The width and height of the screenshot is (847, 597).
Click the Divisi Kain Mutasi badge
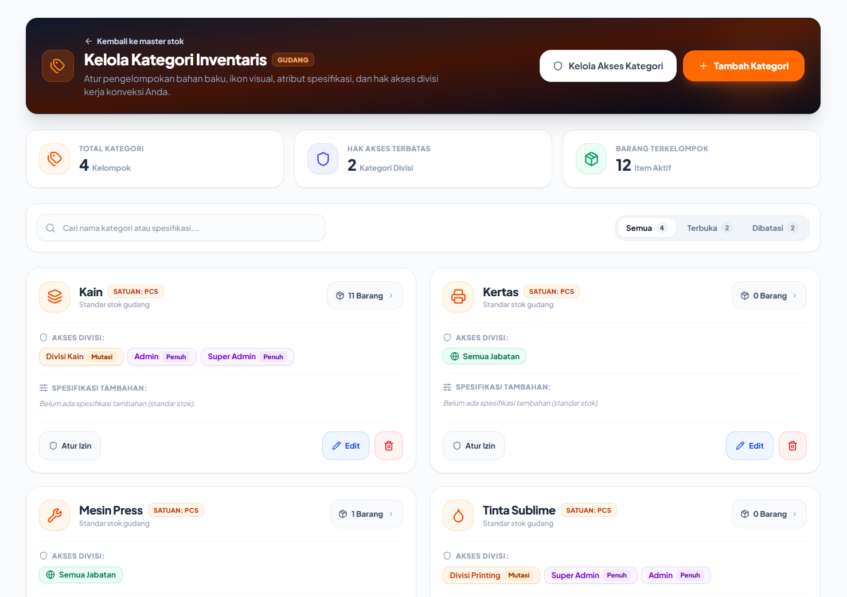tap(81, 356)
